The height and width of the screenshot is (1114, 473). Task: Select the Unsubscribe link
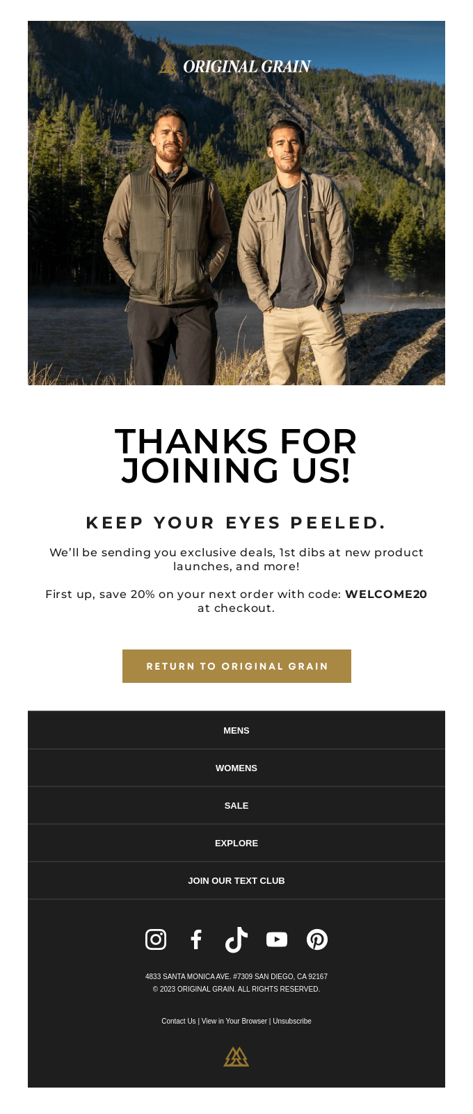click(292, 1022)
